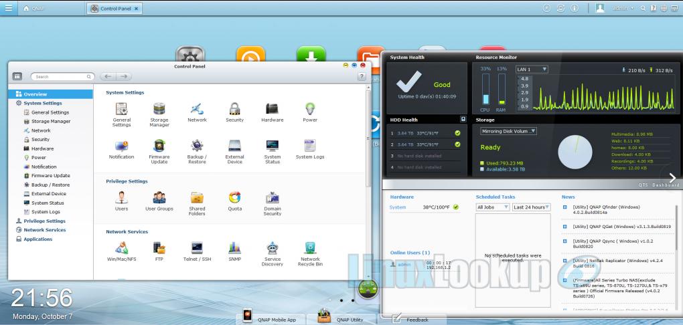Open the All Jobs dropdown in Scheduled Tasks
The width and height of the screenshot is (683, 325).
(x=493, y=207)
